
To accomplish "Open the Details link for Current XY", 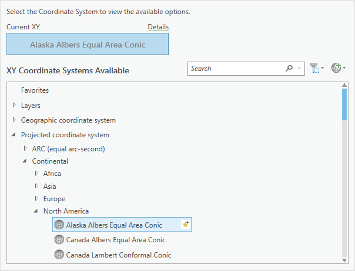I will [158, 27].
